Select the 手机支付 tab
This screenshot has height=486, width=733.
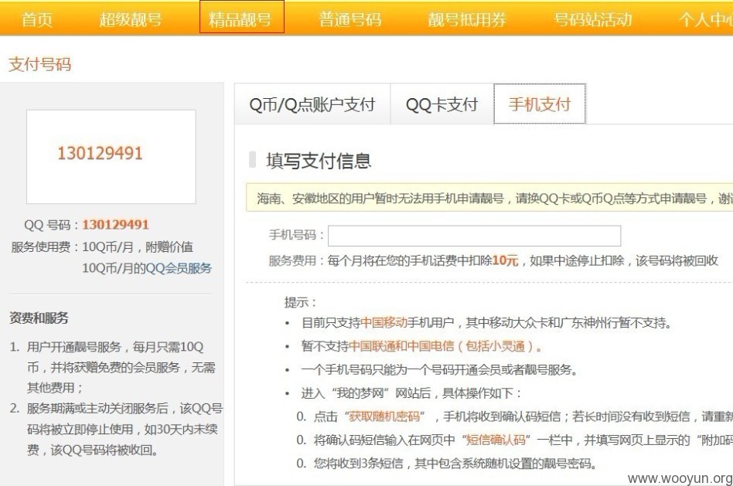pos(540,104)
